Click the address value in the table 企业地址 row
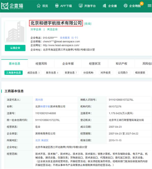This screenshot has height=169, width=152. pyautogui.click(x=61, y=147)
